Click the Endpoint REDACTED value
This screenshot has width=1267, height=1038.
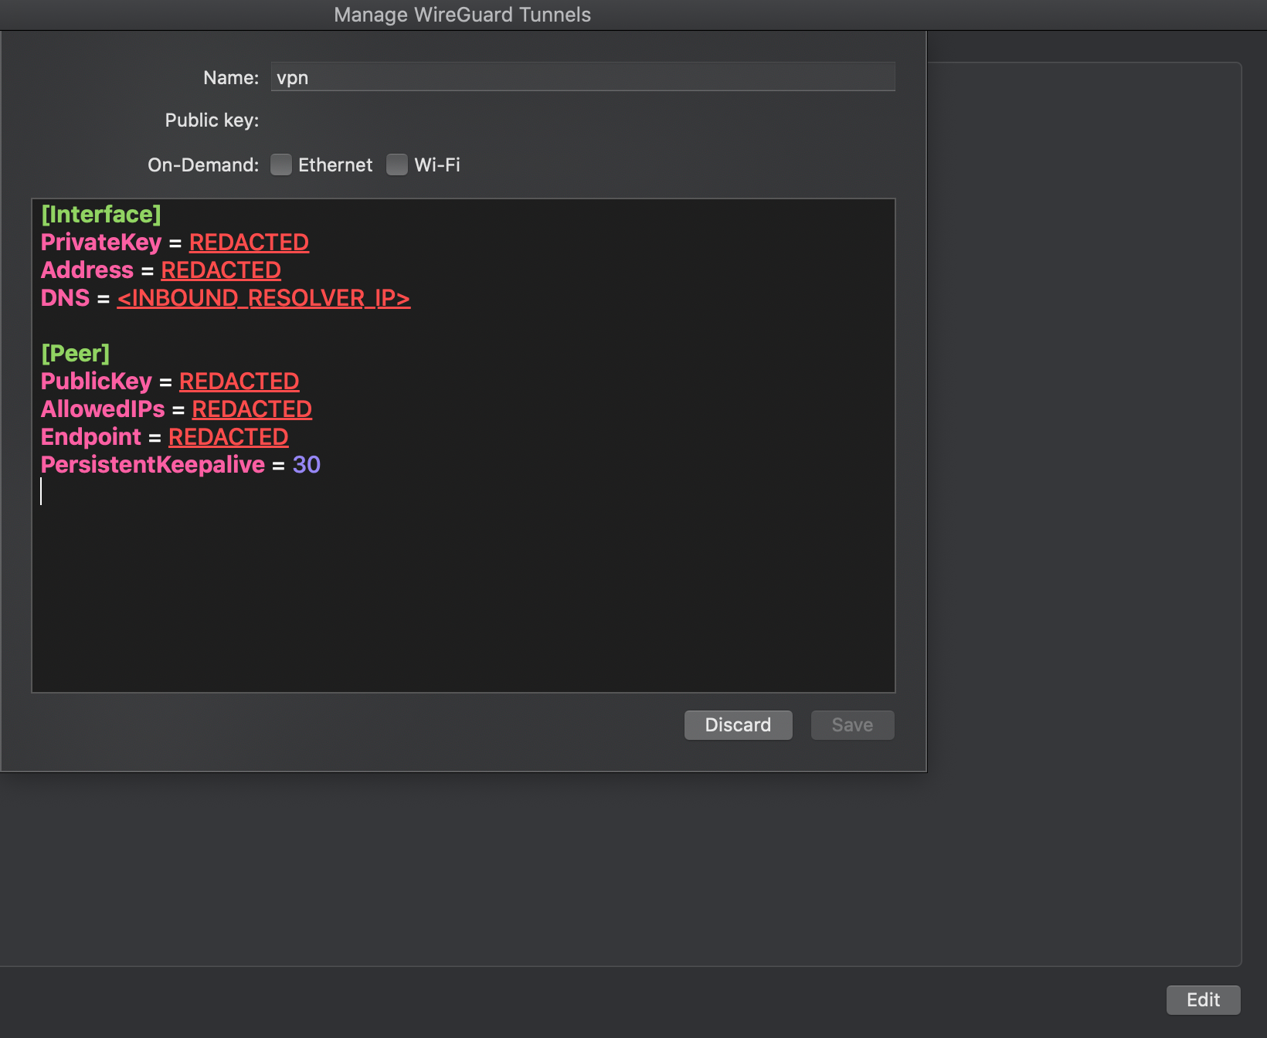pos(228,437)
